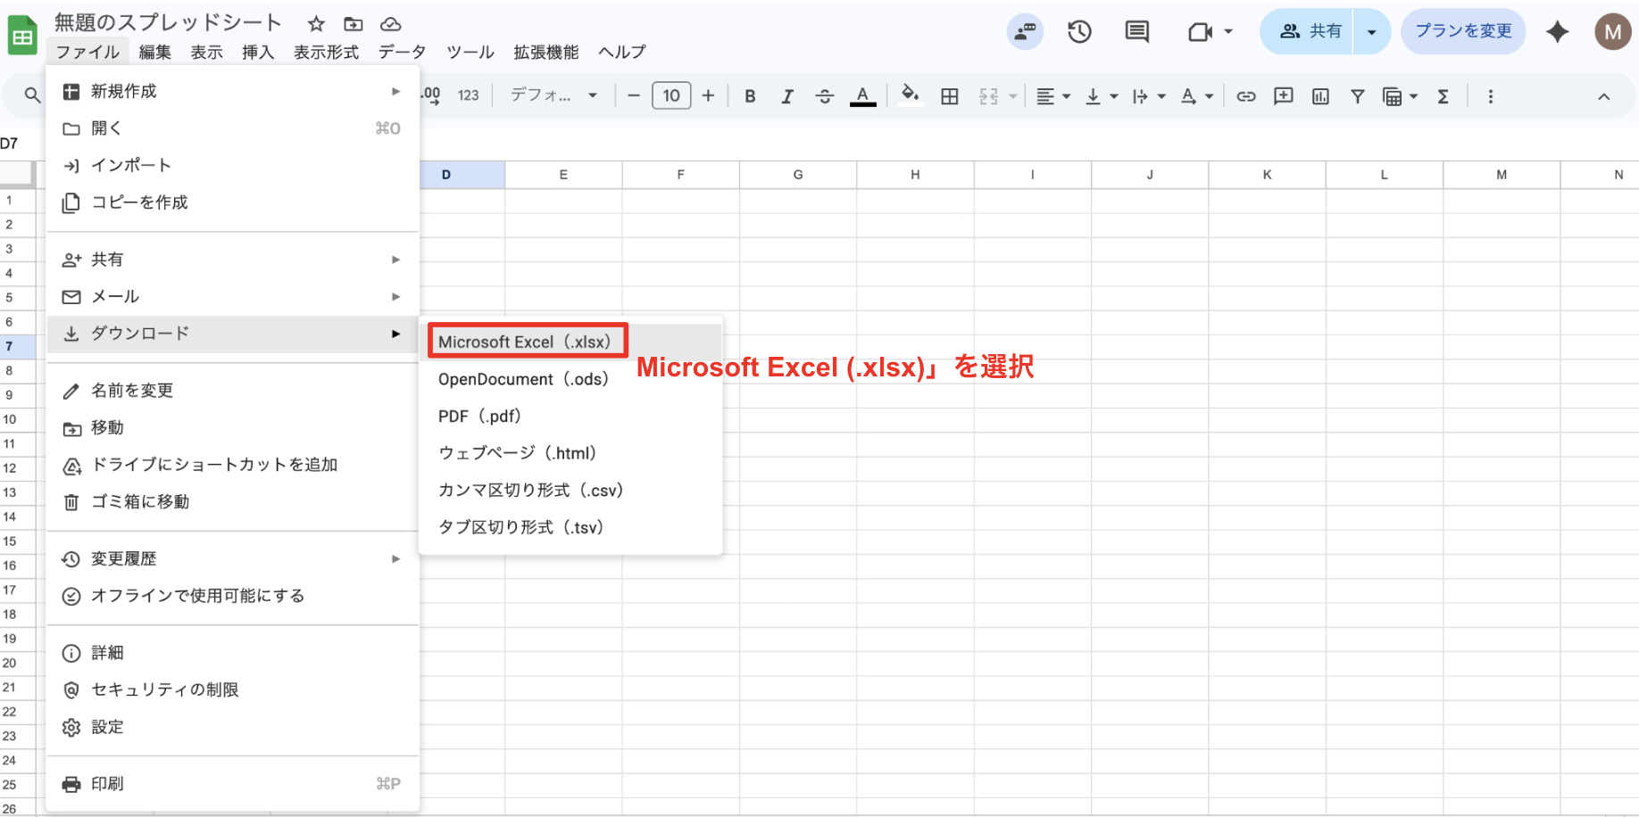Open the borders tool
Image resolution: width=1639 pixels, height=817 pixels.
pyautogui.click(x=950, y=96)
